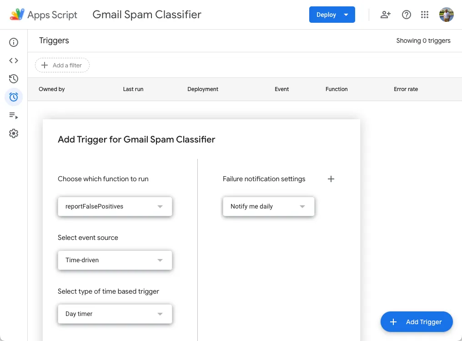
Task: View Project History
Action: (14, 78)
